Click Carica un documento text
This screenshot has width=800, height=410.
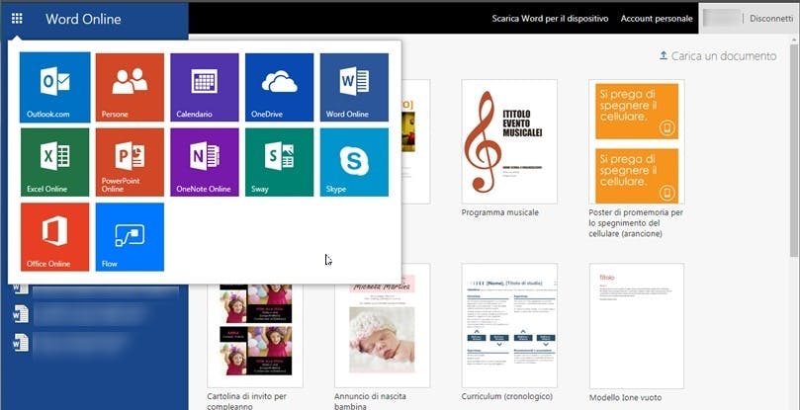click(724, 56)
